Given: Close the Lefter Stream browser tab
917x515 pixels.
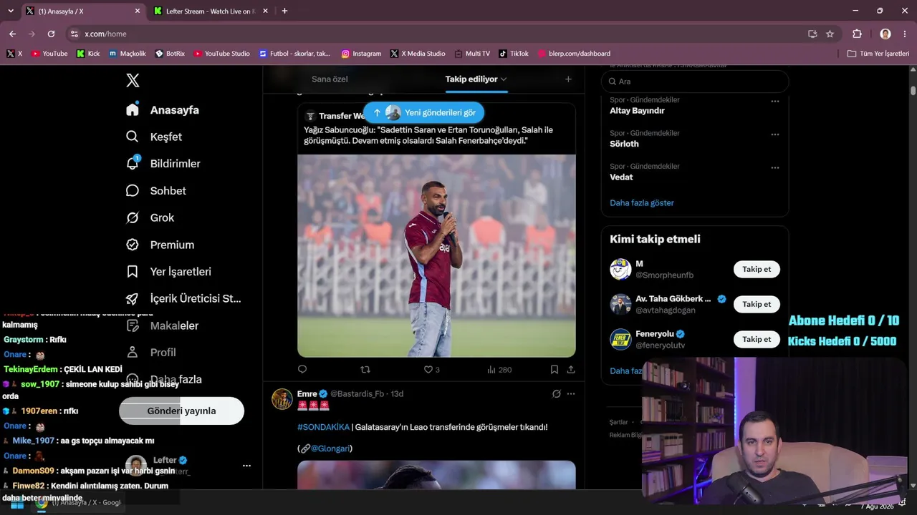Looking at the screenshot, I should pos(265,11).
